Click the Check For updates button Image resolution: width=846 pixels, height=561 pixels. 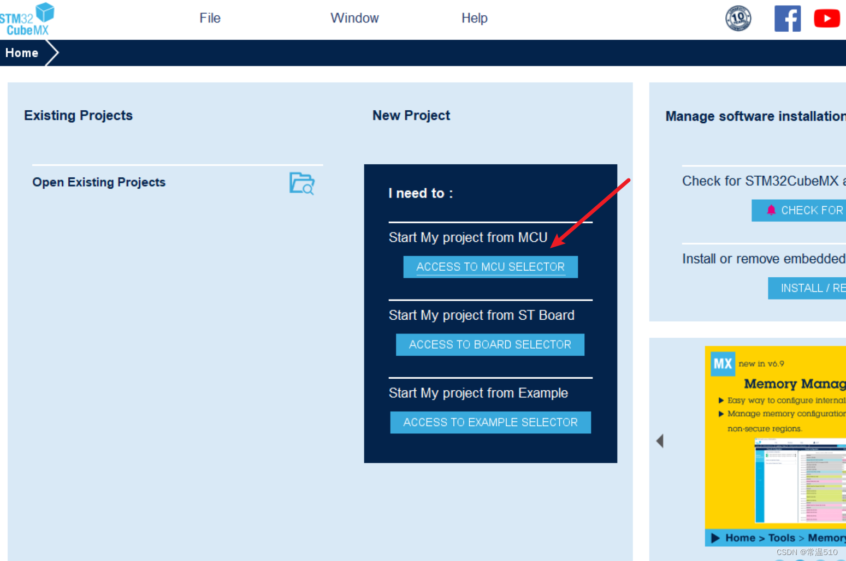click(x=798, y=211)
